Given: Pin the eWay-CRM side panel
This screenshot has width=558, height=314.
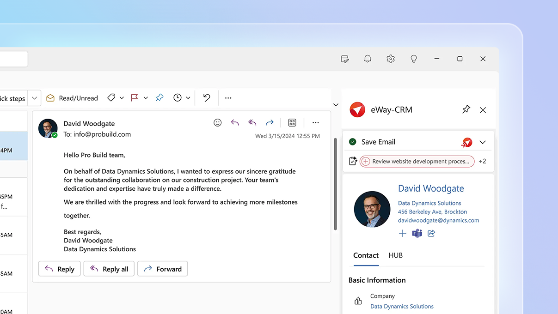Looking at the screenshot, I should click(x=466, y=109).
